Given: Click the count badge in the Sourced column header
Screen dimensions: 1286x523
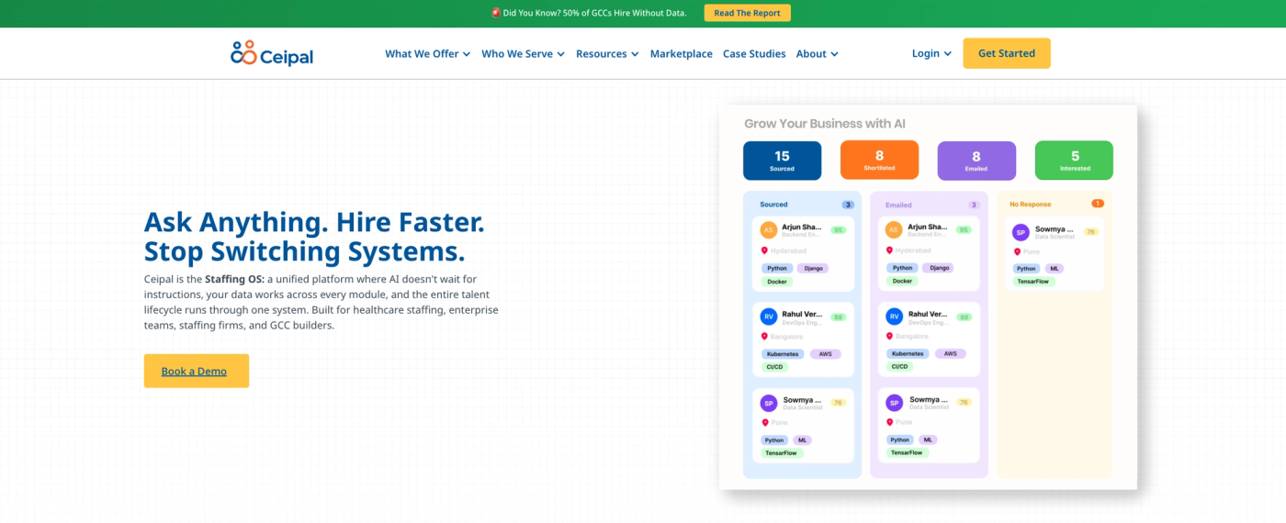Looking at the screenshot, I should click(848, 205).
